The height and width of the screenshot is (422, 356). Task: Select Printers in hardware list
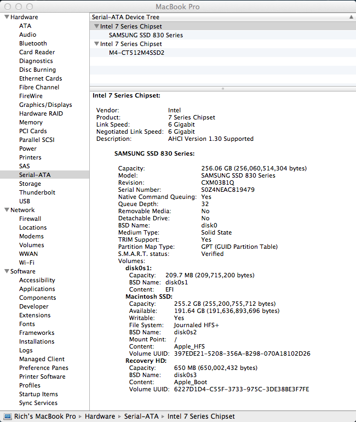[30, 157]
